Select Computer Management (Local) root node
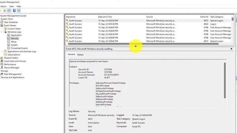Viewport: 237px width, 133px height. click(x=13, y=16)
